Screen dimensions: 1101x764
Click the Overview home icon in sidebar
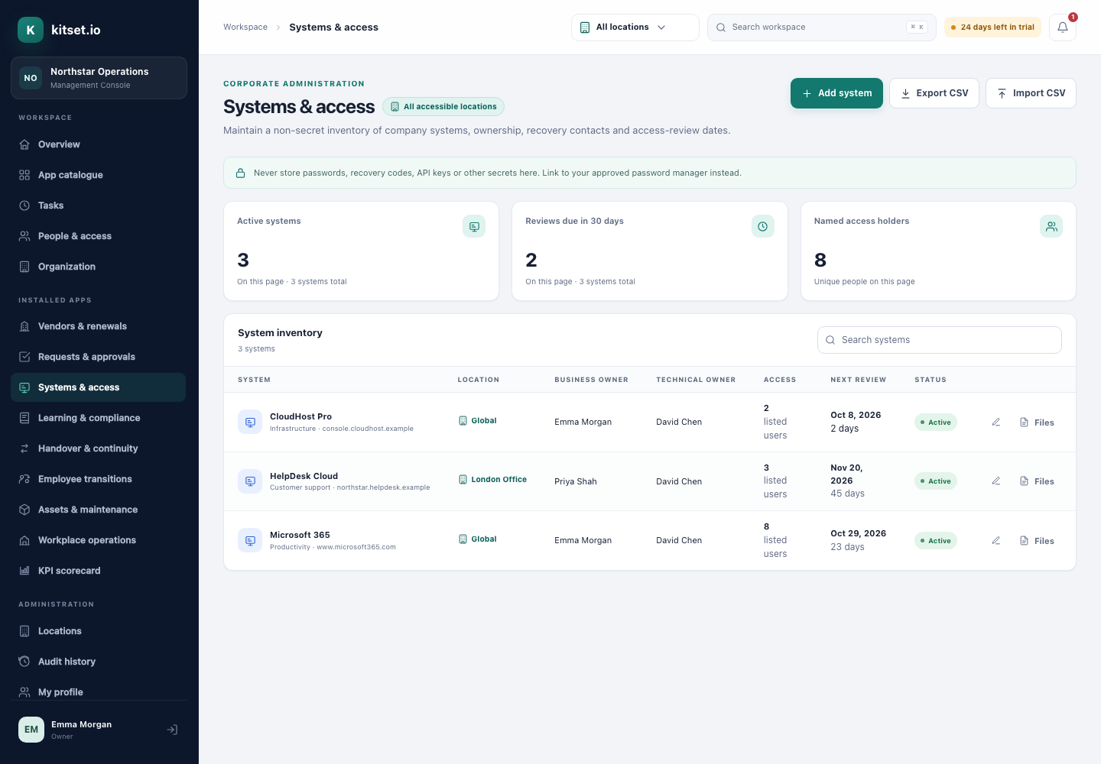click(x=24, y=144)
